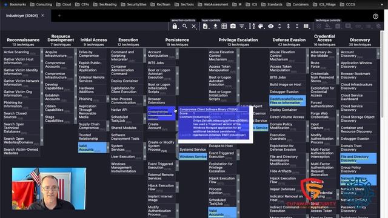388x218 pixels.
Task: Open the filters dropdown in layer controls
Action: [x=242, y=26]
